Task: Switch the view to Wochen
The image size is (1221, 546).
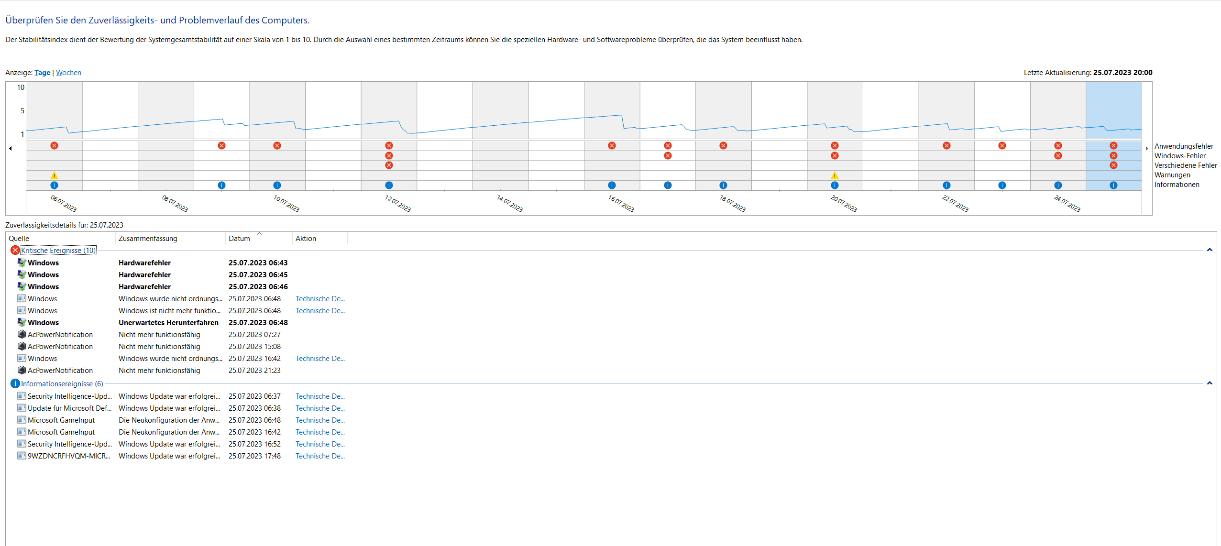Action: pyautogui.click(x=68, y=73)
